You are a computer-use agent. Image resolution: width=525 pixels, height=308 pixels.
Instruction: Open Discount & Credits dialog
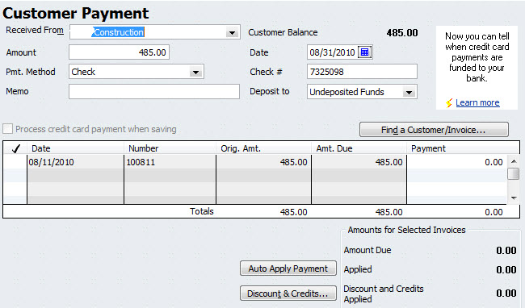pyautogui.click(x=288, y=293)
